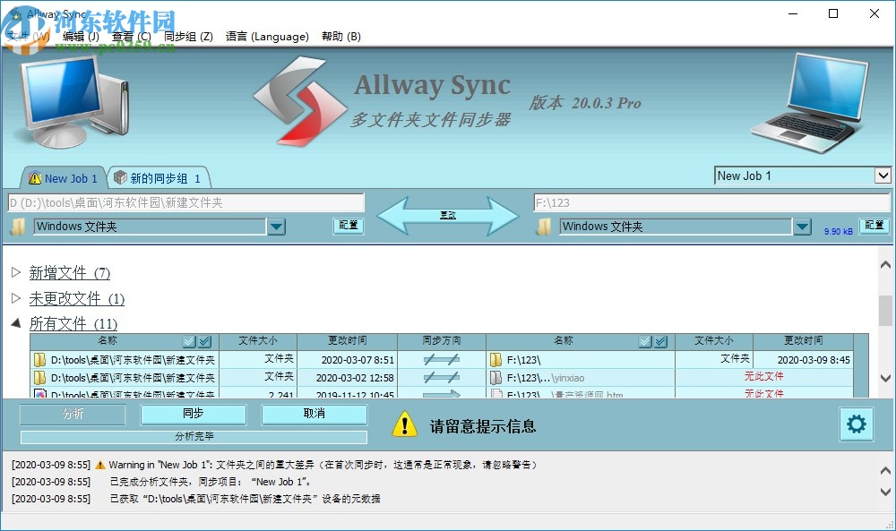Click the 同步 button
Screen dimensions: 896x531
pos(194,414)
